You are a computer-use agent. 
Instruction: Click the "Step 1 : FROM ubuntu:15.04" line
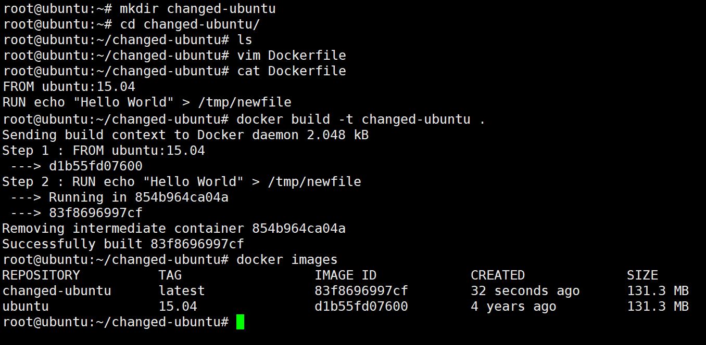pyautogui.click(x=104, y=151)
